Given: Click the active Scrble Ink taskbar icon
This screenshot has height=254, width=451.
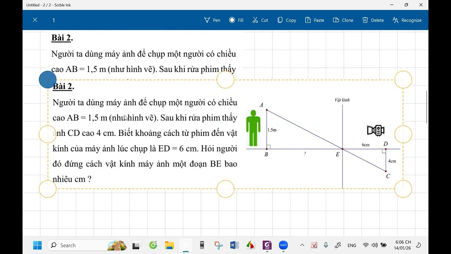Looking at the screenshot, I should tap(186, 246).
